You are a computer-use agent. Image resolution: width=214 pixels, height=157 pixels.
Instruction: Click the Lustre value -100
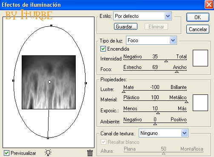[155, 87]
